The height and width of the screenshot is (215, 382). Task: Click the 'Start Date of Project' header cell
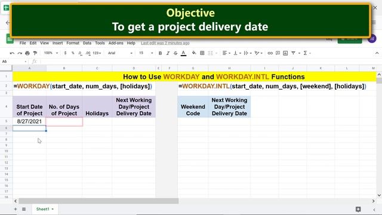click(29, 107)
